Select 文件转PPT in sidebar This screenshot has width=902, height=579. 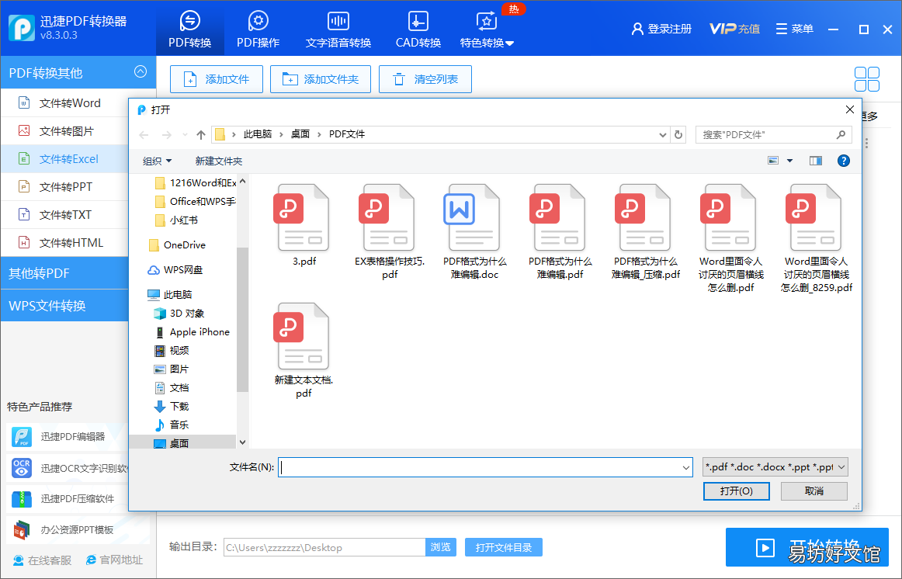[x=65, y=187]
